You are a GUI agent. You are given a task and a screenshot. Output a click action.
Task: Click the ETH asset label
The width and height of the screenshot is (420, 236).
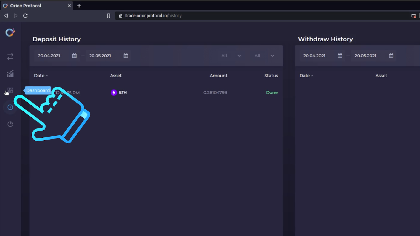(123, 93)
